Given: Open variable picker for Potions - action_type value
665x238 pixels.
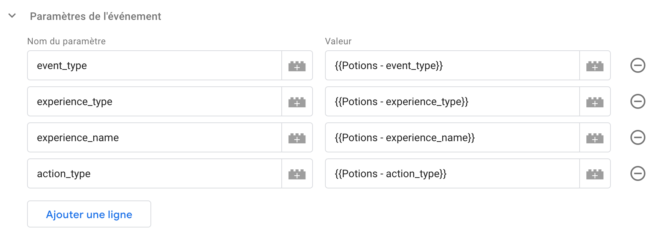Looking at the screenshot, I should point(595,174).
